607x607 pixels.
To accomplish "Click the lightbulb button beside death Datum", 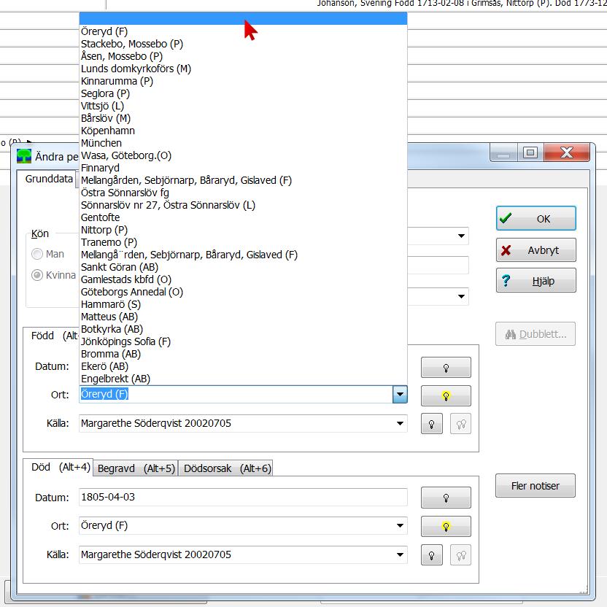I will (x=446, y=498).
